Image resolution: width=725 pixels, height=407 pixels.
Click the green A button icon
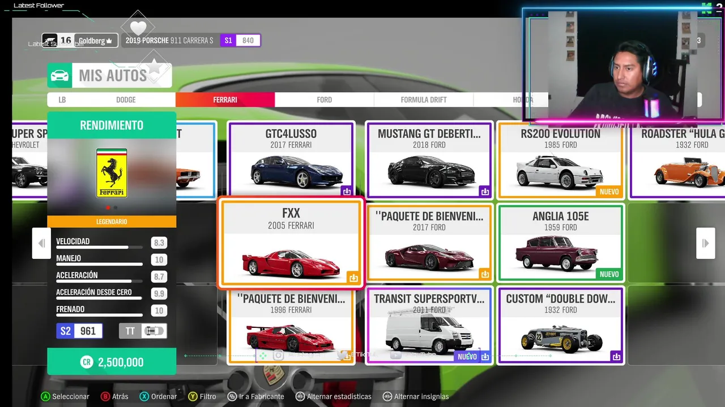click(46, 396)
